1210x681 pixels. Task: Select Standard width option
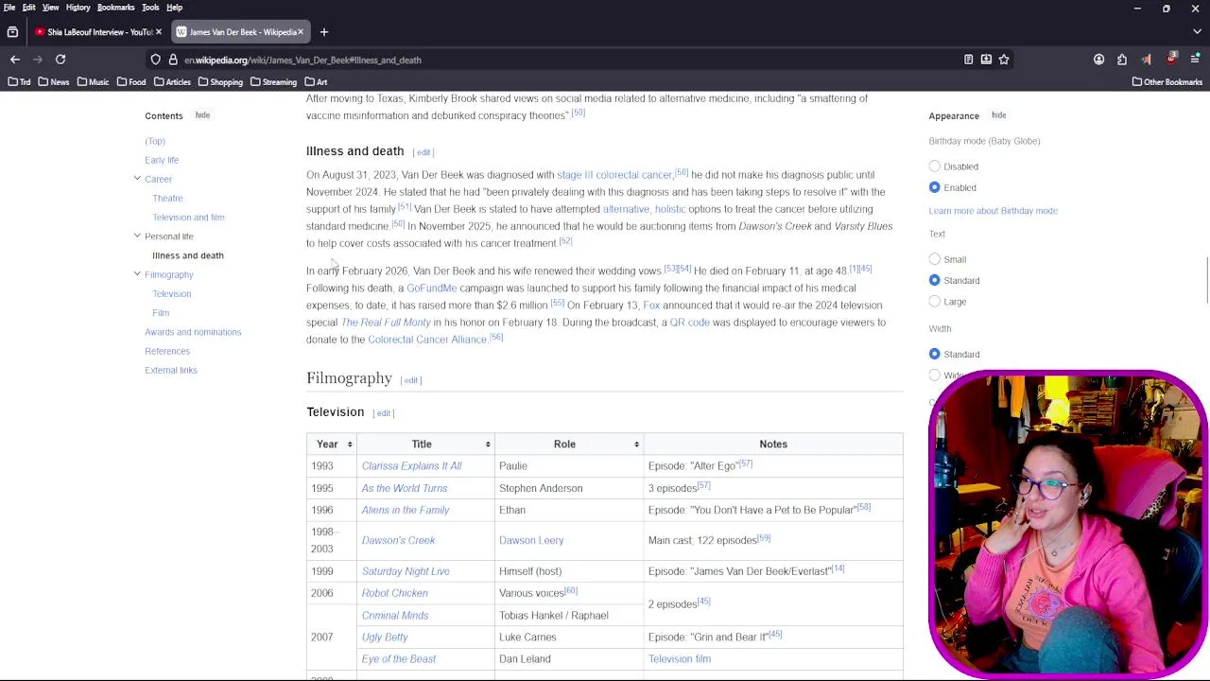pos(935,354)
